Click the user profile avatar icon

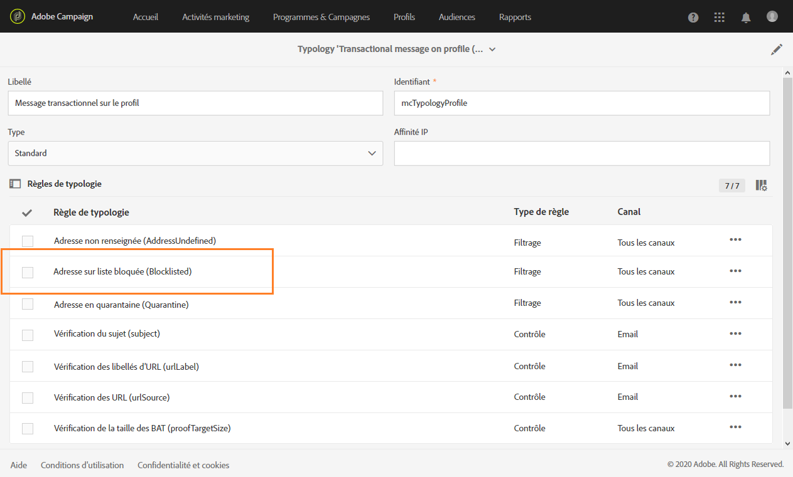coord(772,17)
